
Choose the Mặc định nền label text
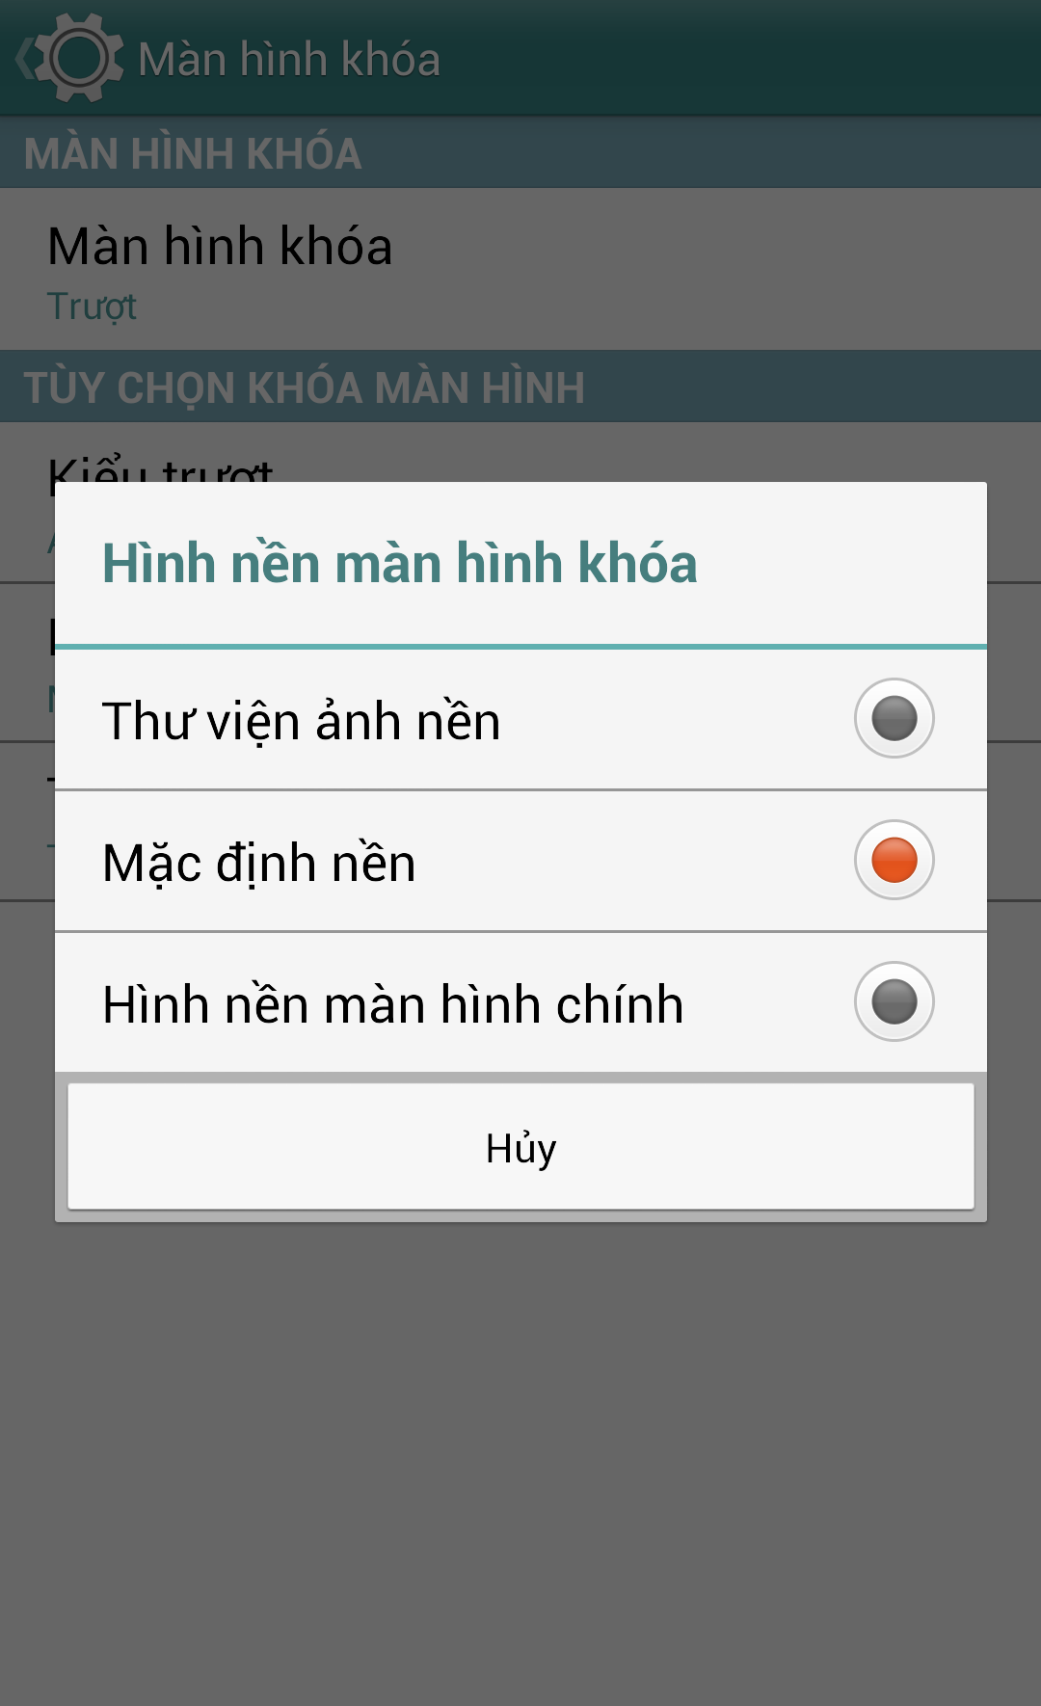coord(259,863)
